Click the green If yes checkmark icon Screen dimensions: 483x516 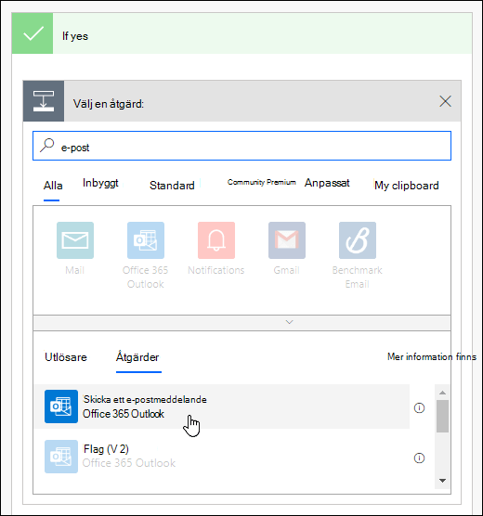click(33, 33)
